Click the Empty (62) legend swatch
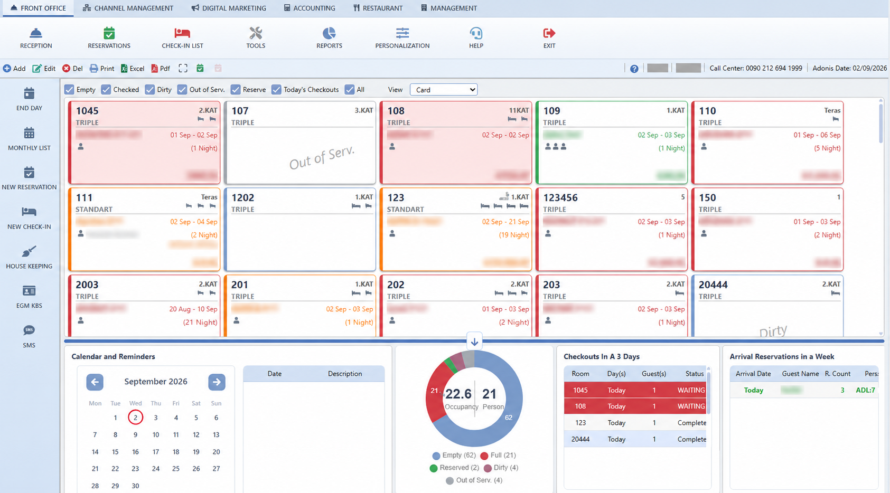 (x=436, y=456)
